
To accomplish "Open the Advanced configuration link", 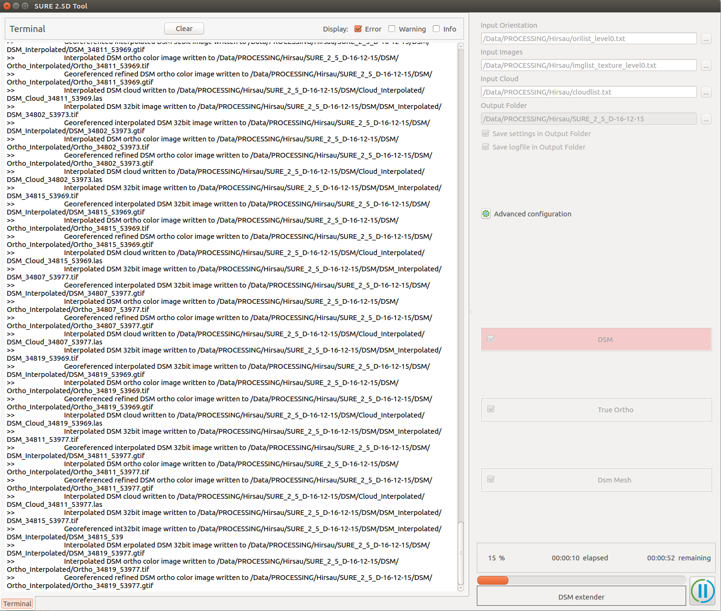I will pos(532,214).
